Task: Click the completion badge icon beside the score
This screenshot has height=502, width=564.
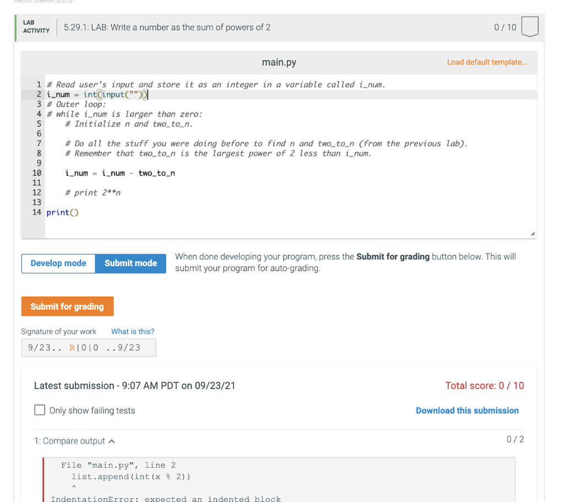Action: click(529, 26)
